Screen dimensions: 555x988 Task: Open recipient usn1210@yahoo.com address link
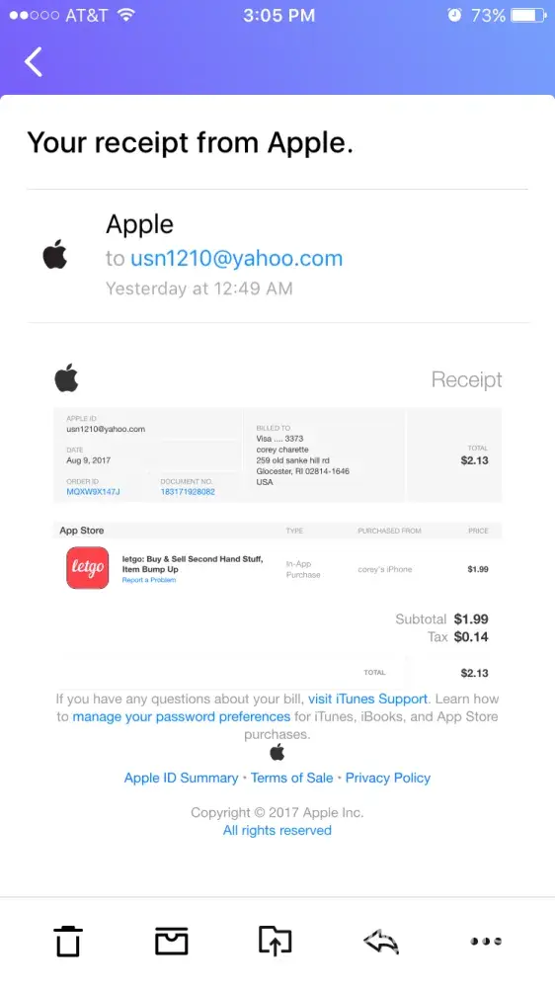[x=236, y=258]
